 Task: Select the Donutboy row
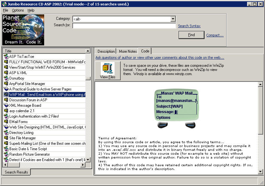44,78
